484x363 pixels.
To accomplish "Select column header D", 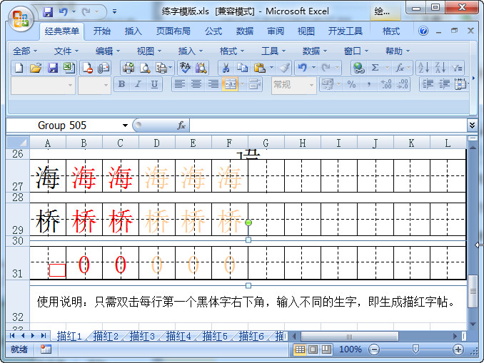I will pyautogui.click(x=156, y=143).
